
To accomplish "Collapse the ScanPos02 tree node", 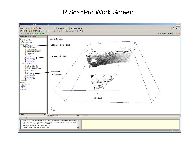I will click(x=22, y=63).
